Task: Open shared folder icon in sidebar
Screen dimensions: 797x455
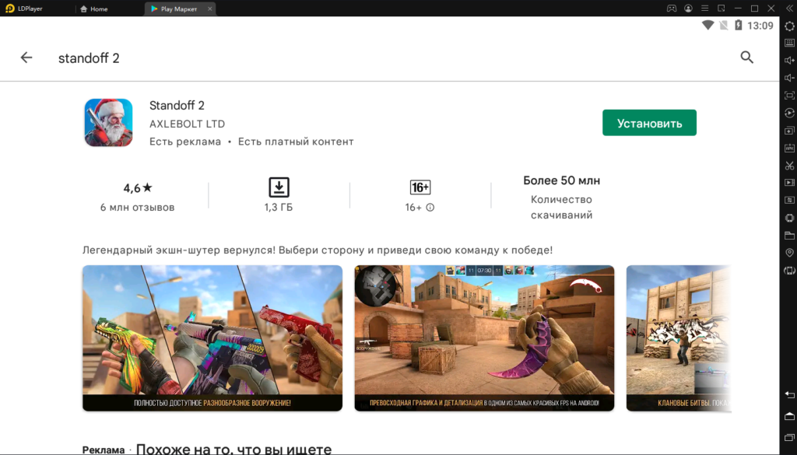Action: pos(789,236)
